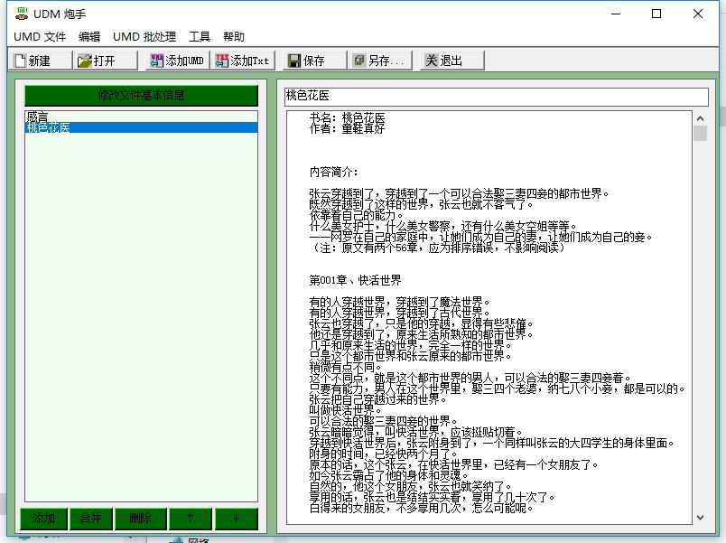
Task: Click the UDM 炮手 app icon in the title bar
Action: tap(22, 14)
